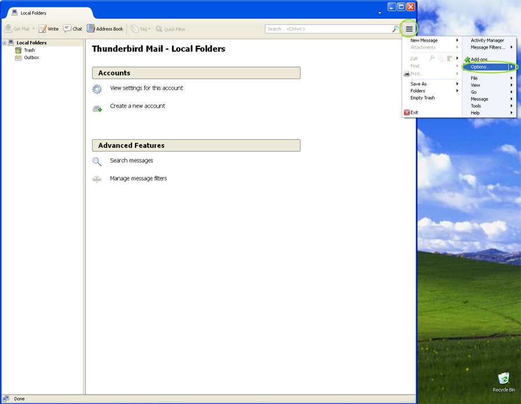Screen dimensions: 521x404
Task: Expand the Message submenu
Action: point(489,99)
